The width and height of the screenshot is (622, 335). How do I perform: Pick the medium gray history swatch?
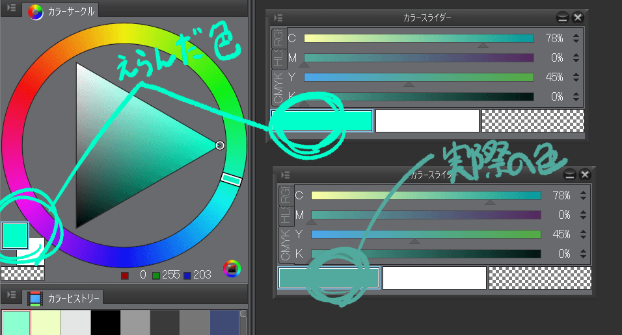coord(135,323)
